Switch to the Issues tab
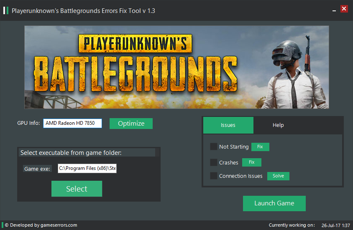The image size is (353, 230). pyautogui.click(x=228, y=125)
